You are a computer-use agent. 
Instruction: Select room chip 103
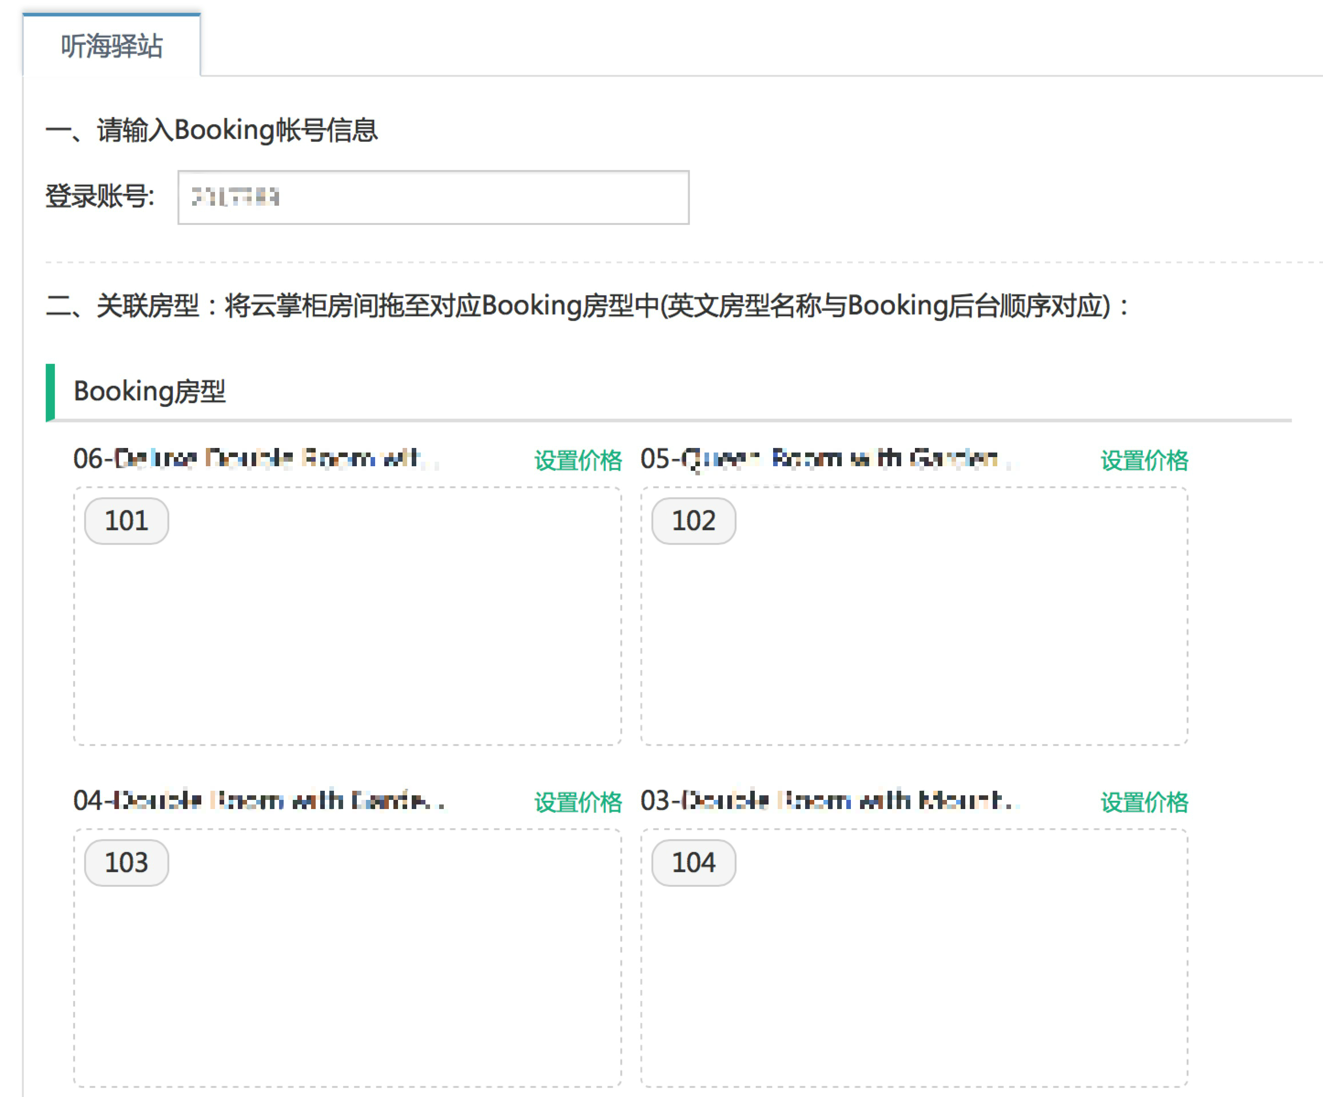(x=127, y=862)
